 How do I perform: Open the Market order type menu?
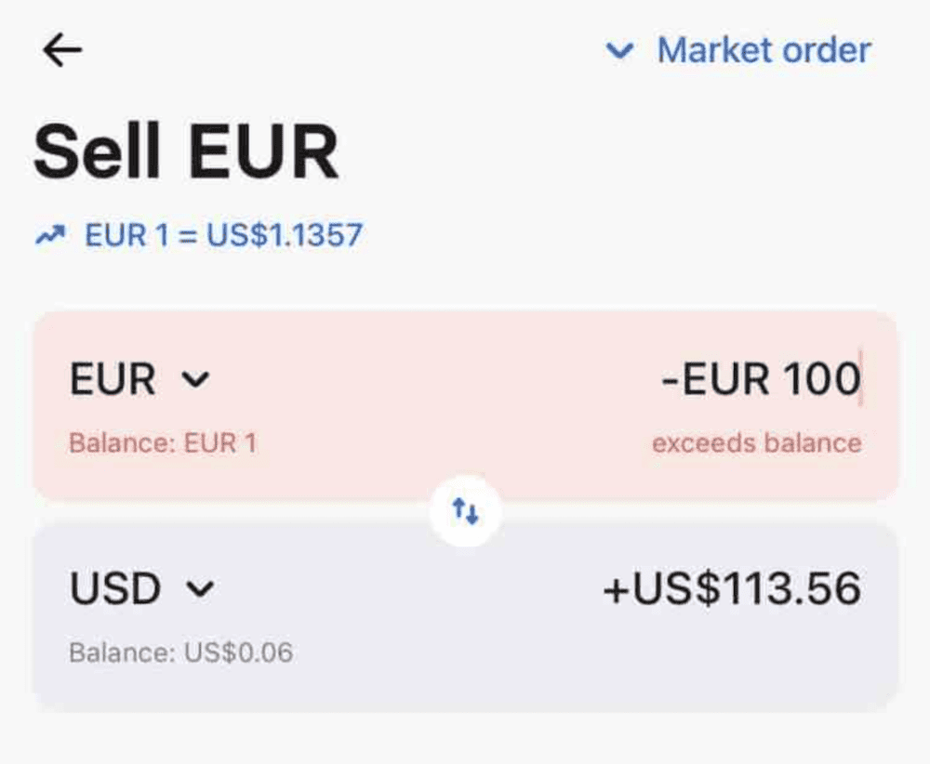[x=763, y=50]
